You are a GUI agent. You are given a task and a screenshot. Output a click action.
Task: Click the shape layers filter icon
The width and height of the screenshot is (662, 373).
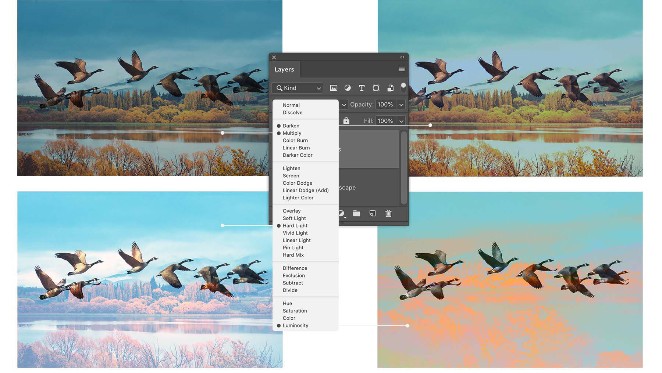pos(376,88)
